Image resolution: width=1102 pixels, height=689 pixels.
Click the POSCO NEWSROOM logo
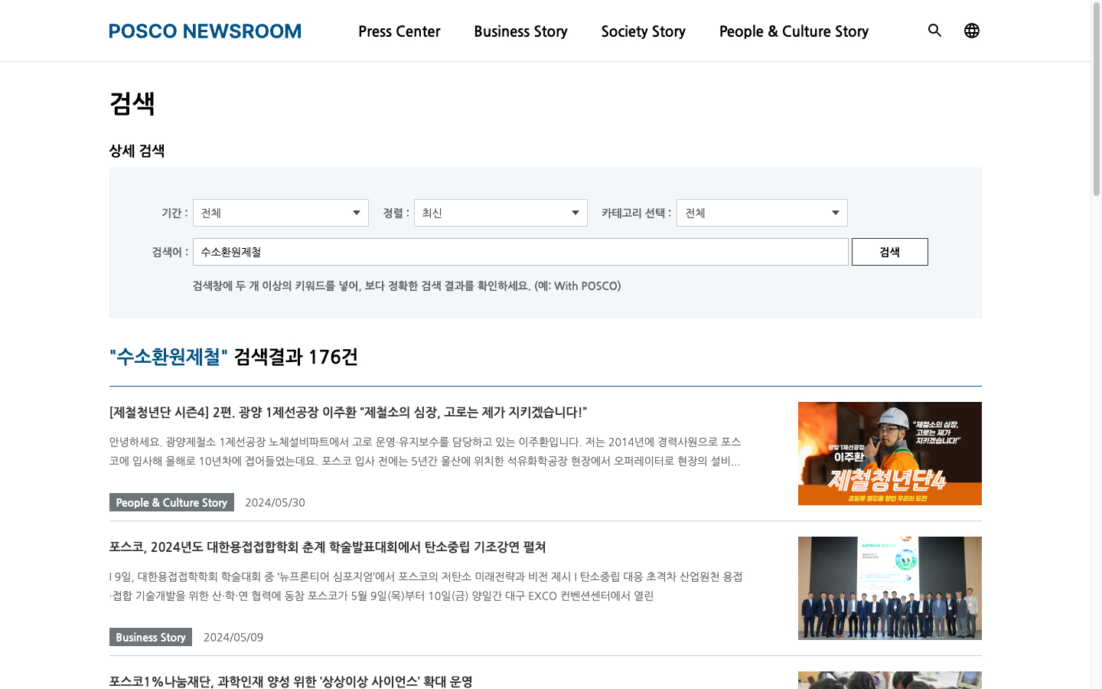205,31
